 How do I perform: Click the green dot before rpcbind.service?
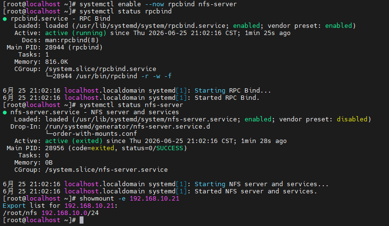[5, 19]
